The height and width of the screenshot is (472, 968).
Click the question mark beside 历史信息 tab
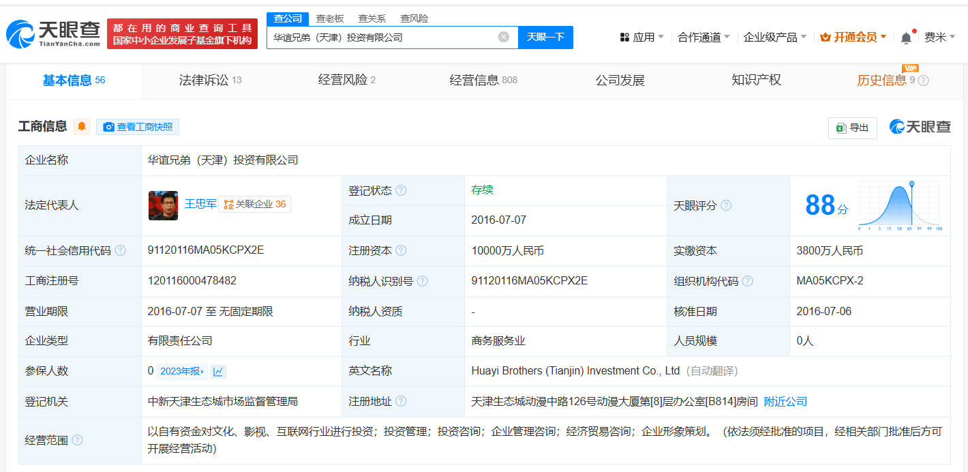pyautogui.click(x=922, y=81)
